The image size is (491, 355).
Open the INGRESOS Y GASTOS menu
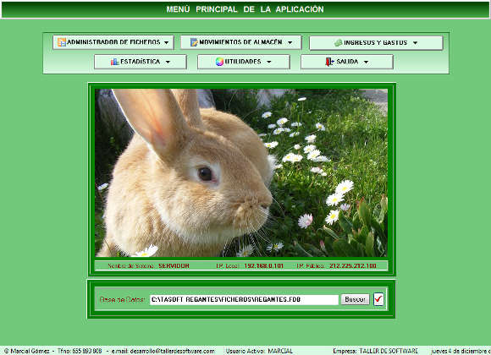tap(376, 43)
